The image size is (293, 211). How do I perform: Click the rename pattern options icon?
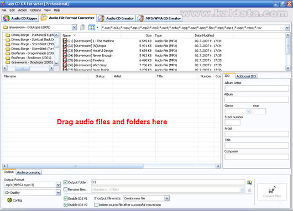coord(249,190)
